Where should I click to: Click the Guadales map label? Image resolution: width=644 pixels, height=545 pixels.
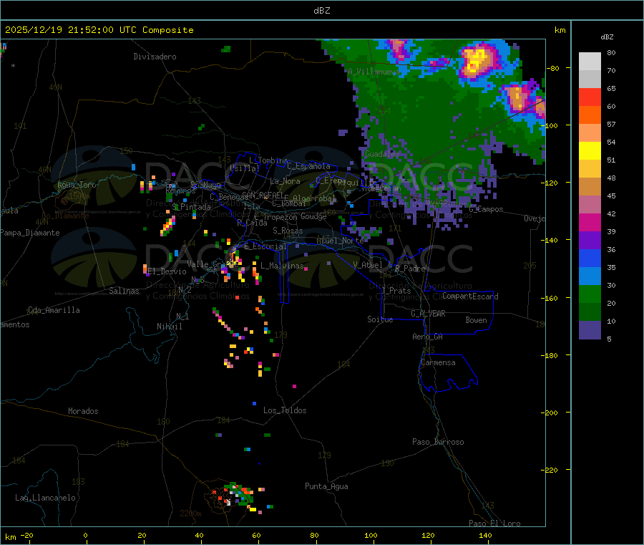[382, 154]
